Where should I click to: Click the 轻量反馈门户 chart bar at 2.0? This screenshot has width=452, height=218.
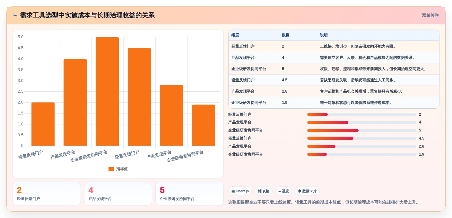pos(43,124)
